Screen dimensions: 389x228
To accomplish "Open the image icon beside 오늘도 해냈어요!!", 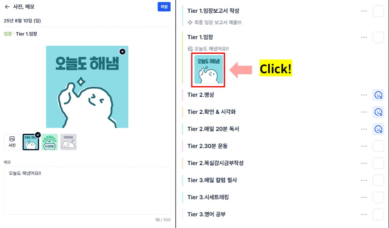I will point(190,49).
